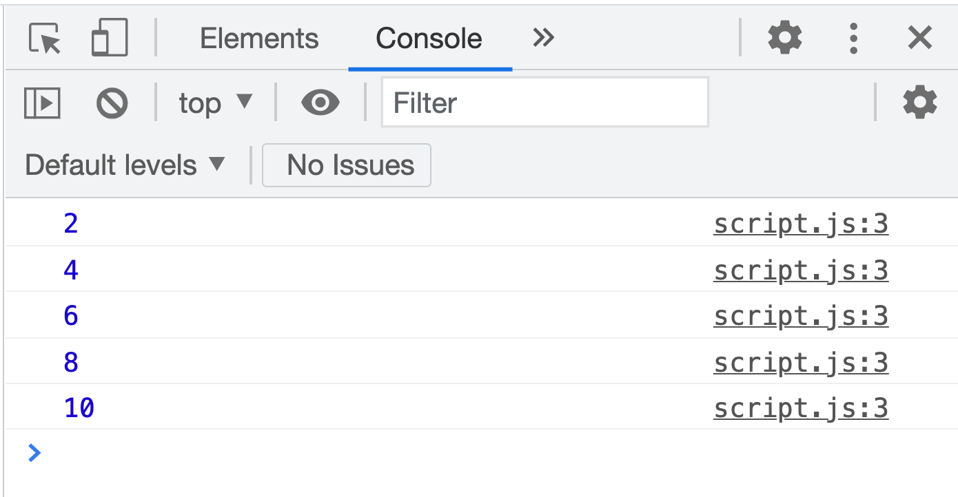The height and width of the screenshot is (497, 958).
Task: Toggle the device toolbar icon
Action: [110, 38]
